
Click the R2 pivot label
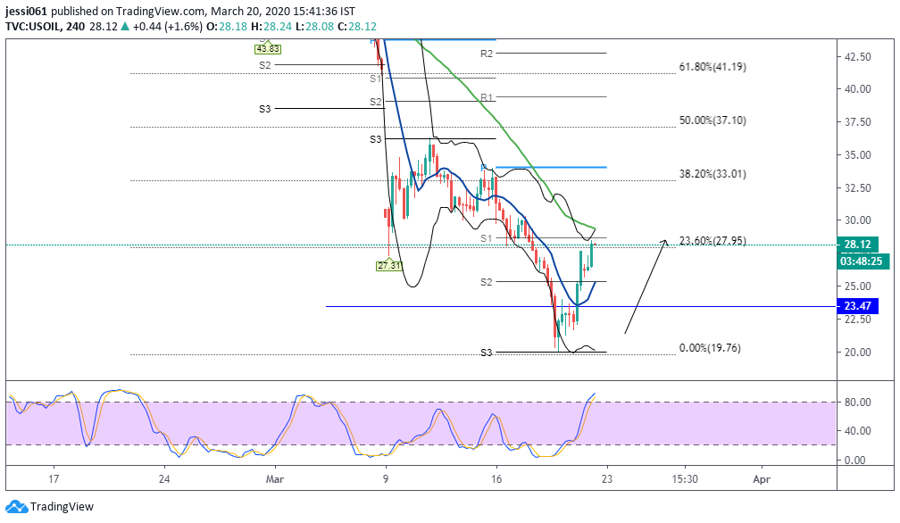pyautogui.click(x=486, y=54)
